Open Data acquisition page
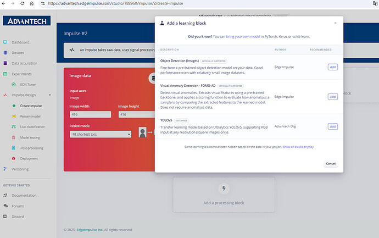The image size is (379, 238). tap(24, 63)
